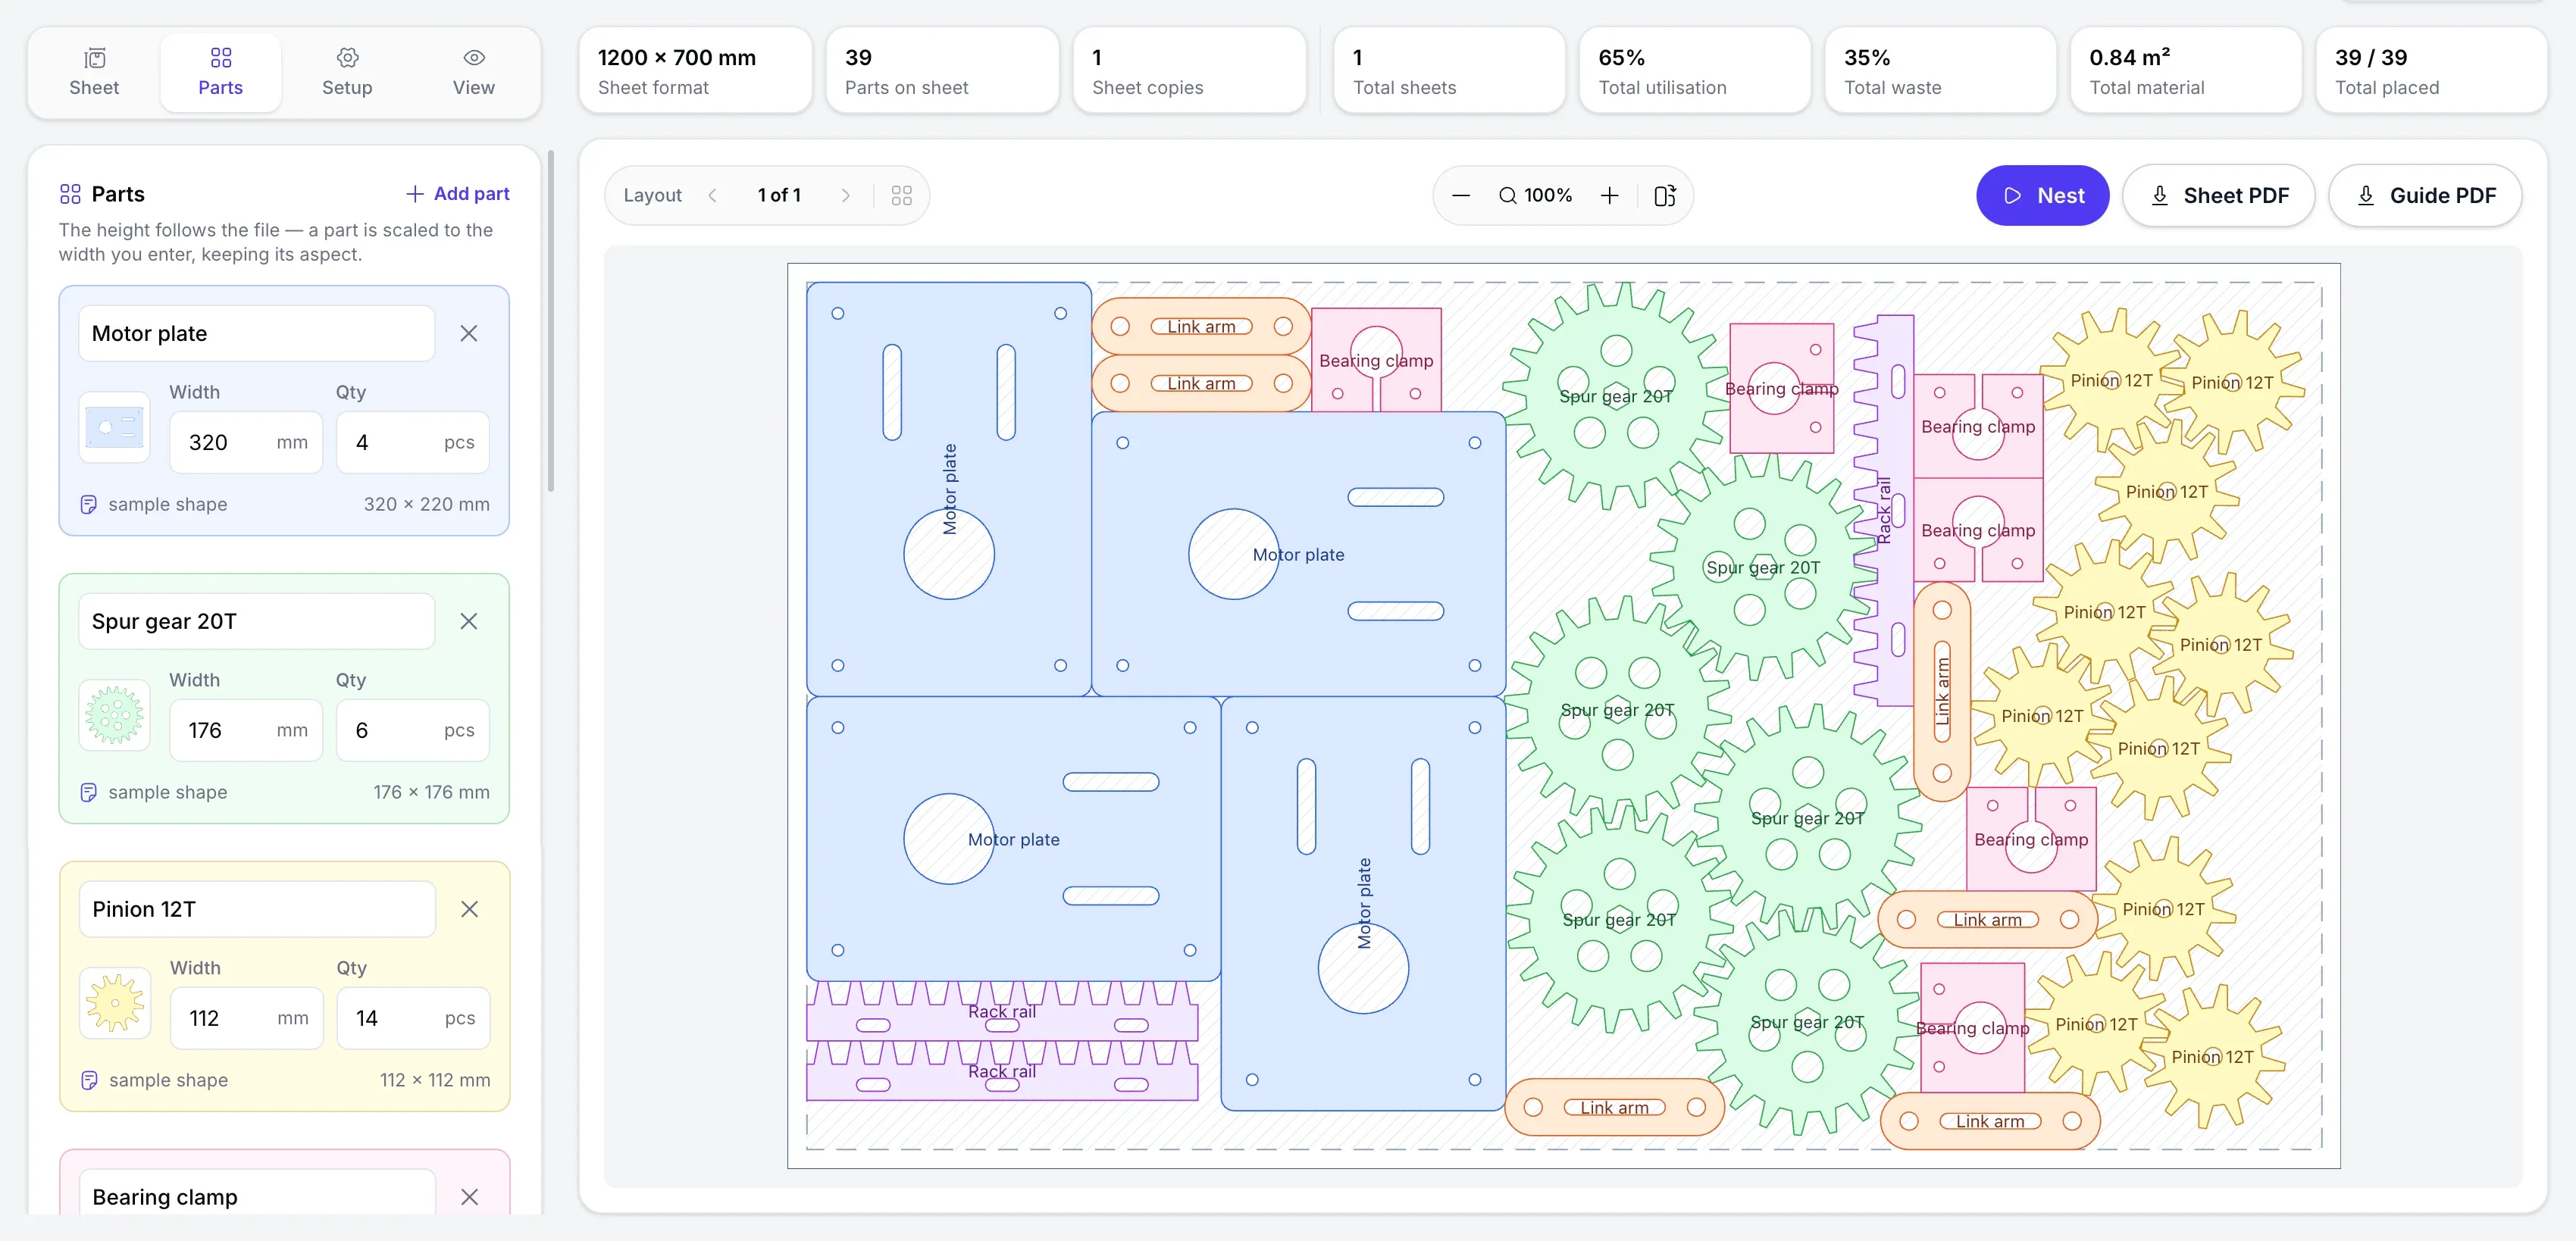This screenshot has height=1241, width=2576.
Task: Switch to the Parts tab
Action: (x=220, y=72)
